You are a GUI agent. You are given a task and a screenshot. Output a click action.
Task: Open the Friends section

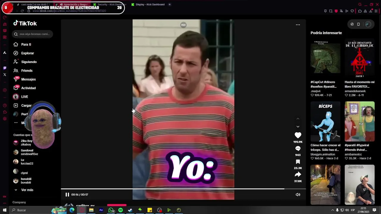[x=23, y=70]
